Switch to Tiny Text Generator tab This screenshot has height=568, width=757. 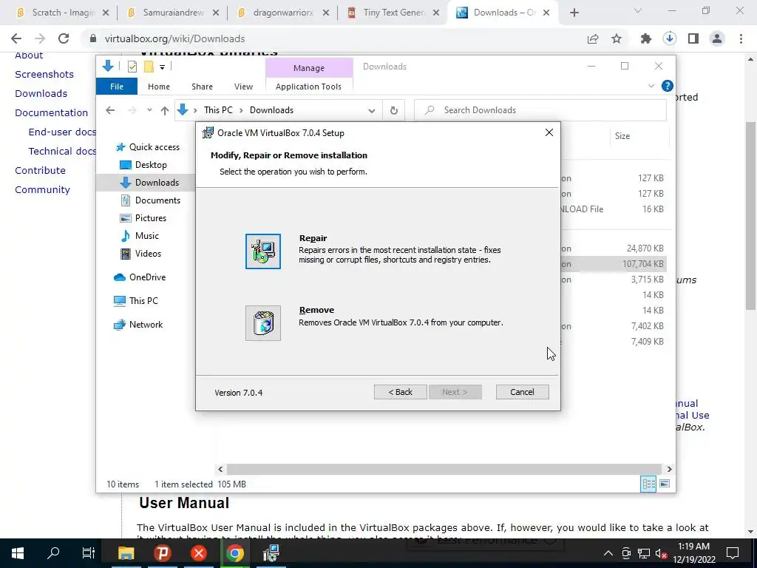(x=393, y=13)
